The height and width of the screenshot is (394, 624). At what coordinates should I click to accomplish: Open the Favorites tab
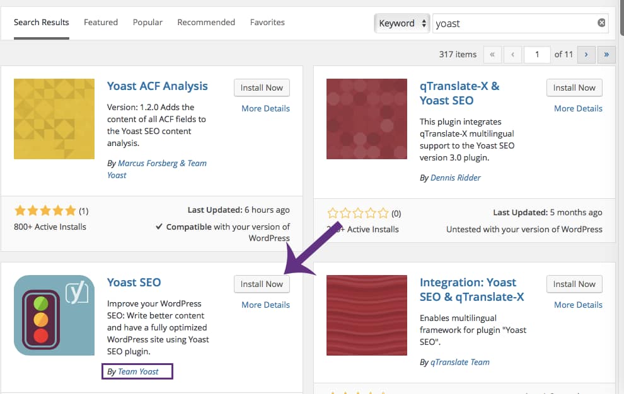click(x=267, y=22)
